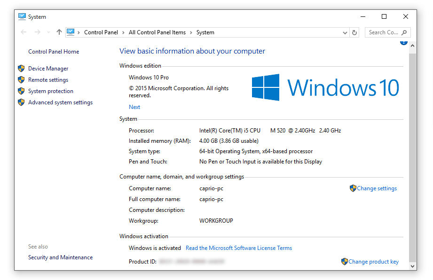Click 'View basic information about your computer' heading
Image resolution: width=433 pixels, height=280 pixels.
pos(192,51)
